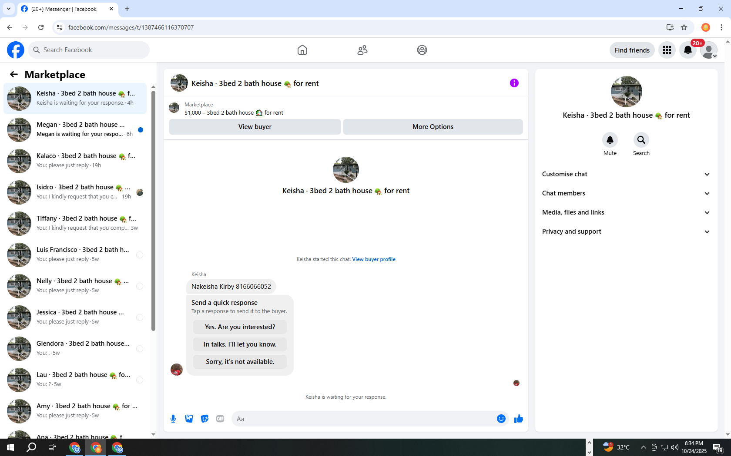Expand the Customise chat section

pos(626,174)
